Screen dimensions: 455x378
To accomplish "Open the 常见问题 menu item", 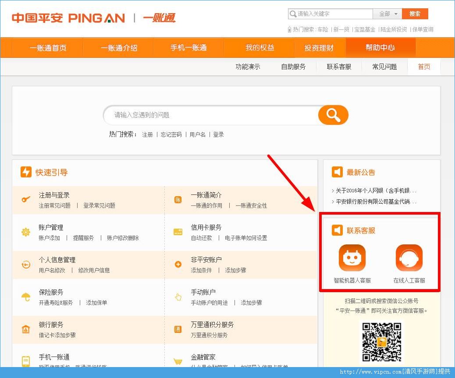I will click(x=384, y=67).
